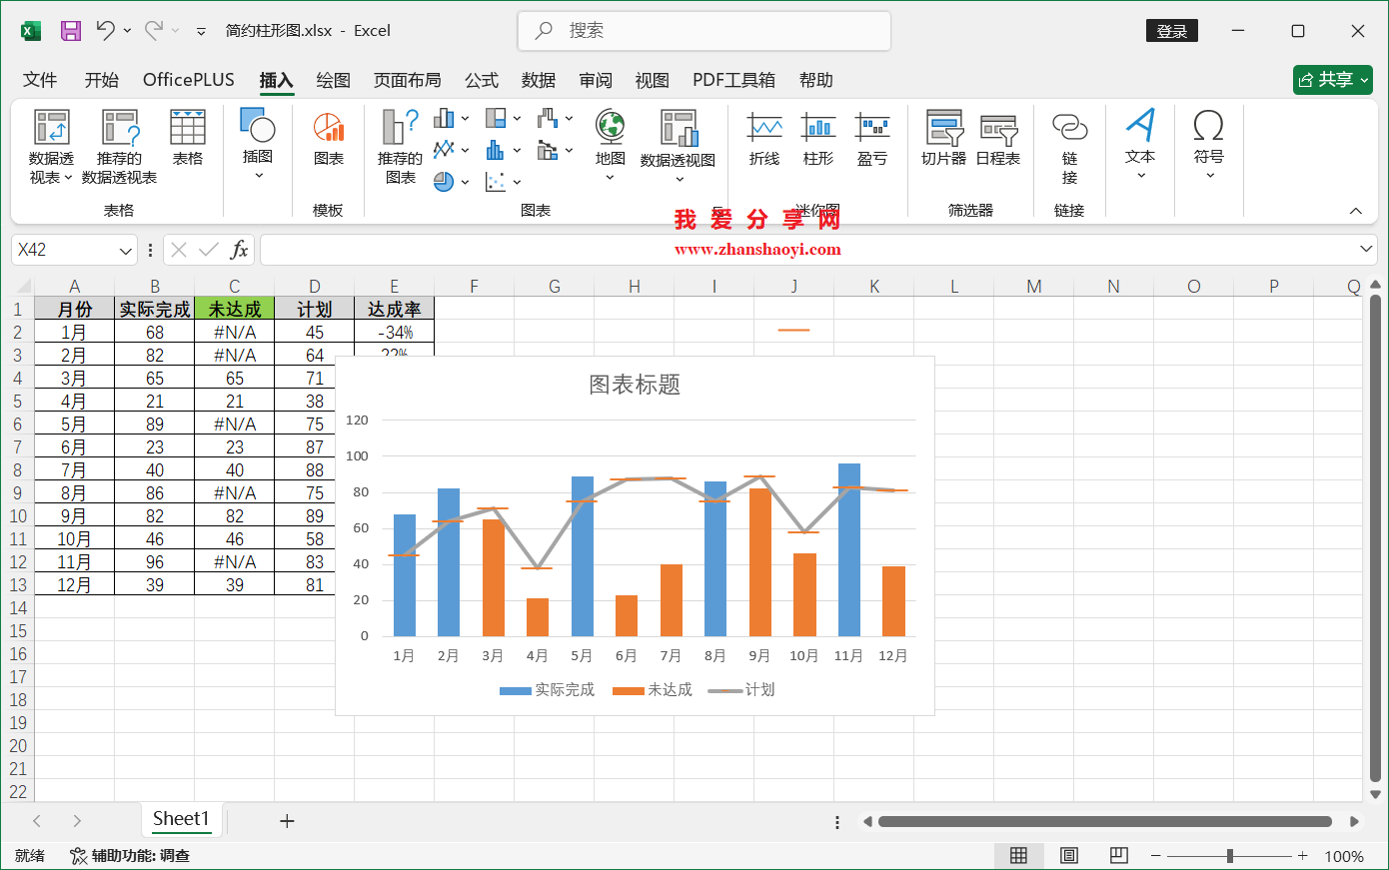Switch to 页面布局 view in status bar
The image size is (1389, 870).
point(1068,855)
